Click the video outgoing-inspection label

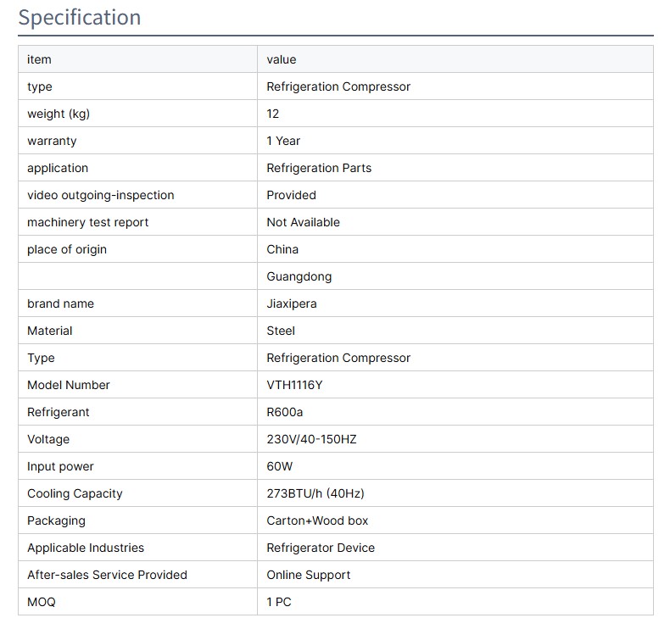click(x=100, y=195)
